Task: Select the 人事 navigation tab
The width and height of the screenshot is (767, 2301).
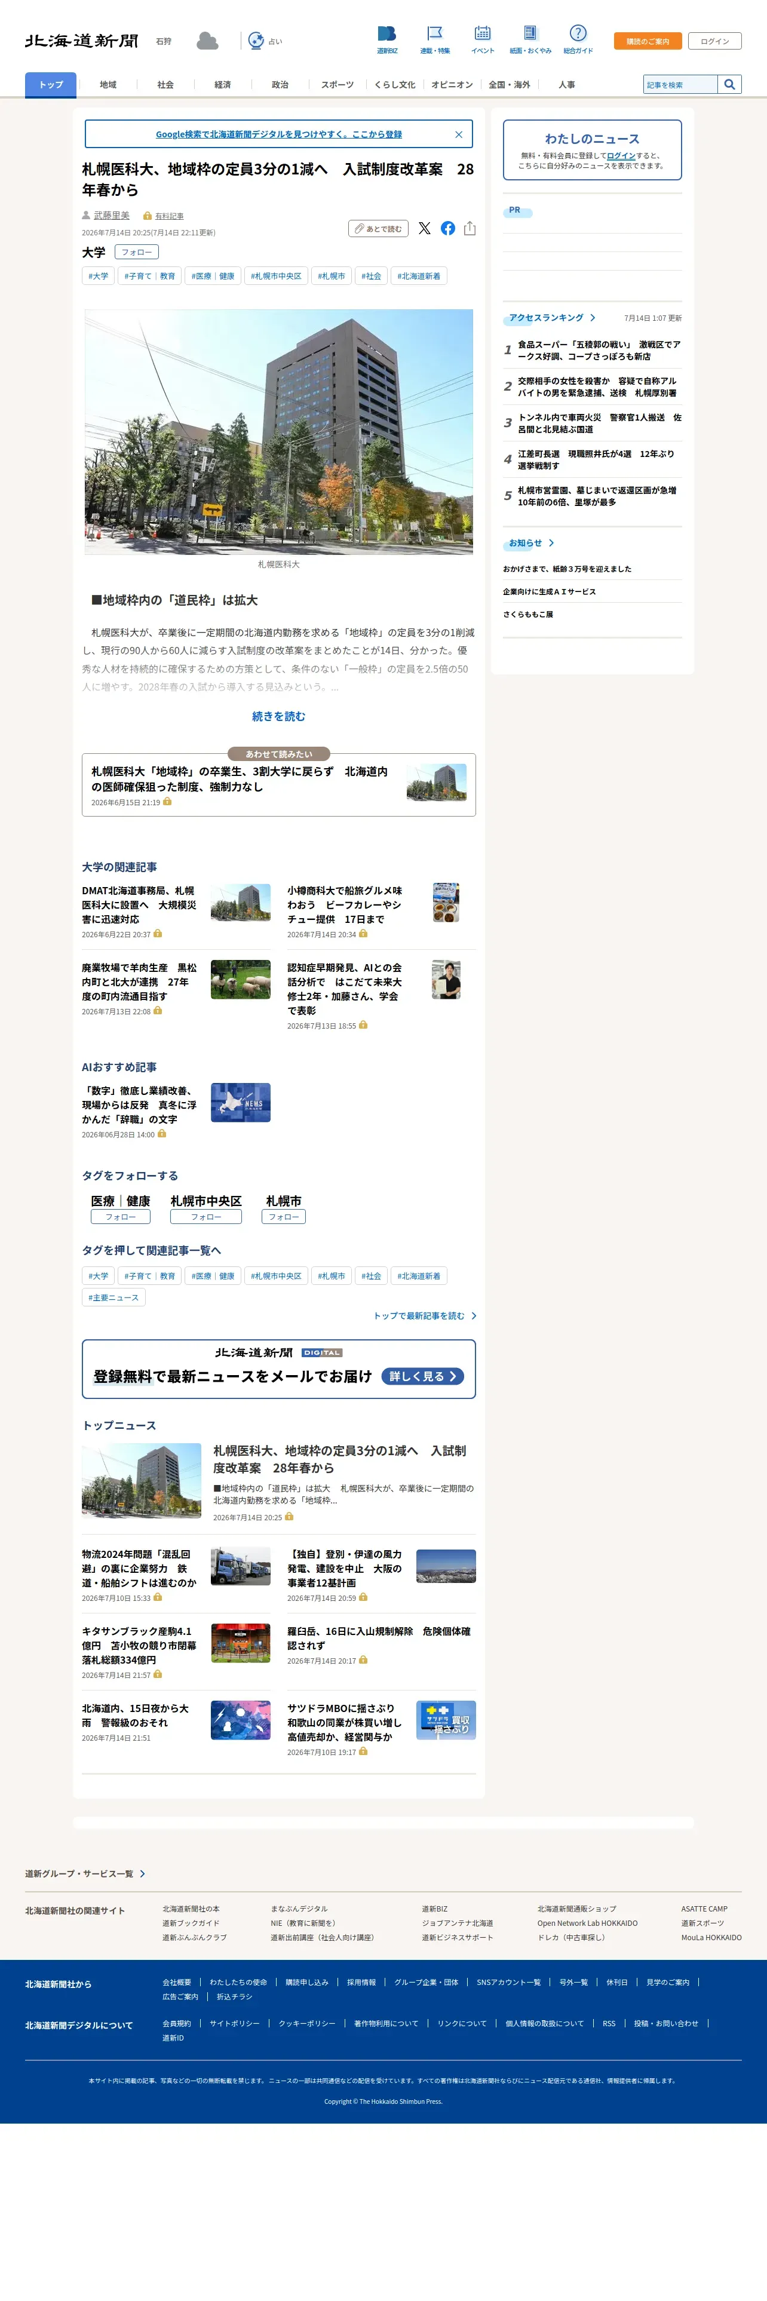Action: [x=566, y=85]
